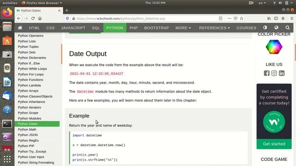View site security padlock information
This screenshot has height=166, width=296.
point(74,18)
